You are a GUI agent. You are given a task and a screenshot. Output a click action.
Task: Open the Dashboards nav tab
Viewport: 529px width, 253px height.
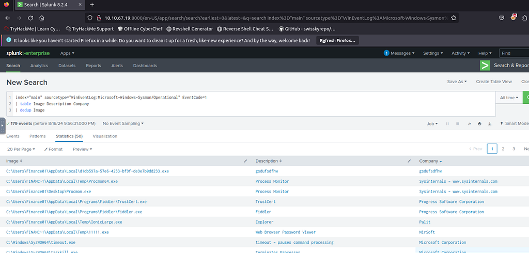(x=145, y=66)
